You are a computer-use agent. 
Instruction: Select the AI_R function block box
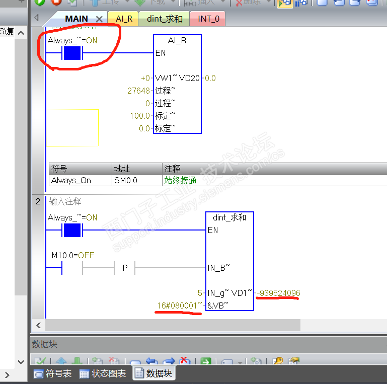click(177, 84)
